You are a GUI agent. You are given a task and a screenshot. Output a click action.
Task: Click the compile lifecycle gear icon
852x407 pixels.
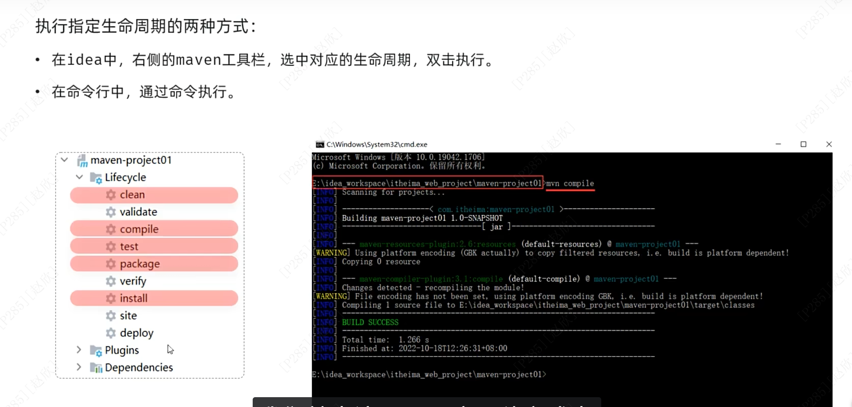pos(111,229)
